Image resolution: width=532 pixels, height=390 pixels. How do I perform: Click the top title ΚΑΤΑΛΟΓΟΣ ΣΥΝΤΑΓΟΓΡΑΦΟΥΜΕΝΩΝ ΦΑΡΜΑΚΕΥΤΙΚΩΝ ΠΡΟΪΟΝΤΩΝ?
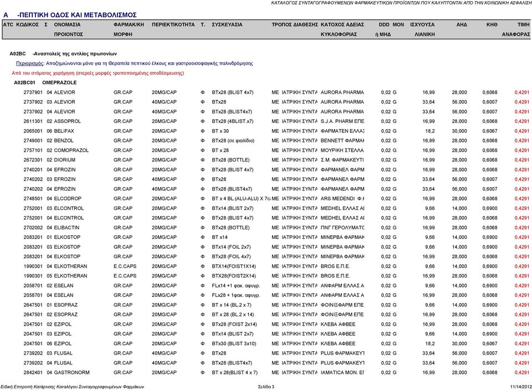[401, 3]
